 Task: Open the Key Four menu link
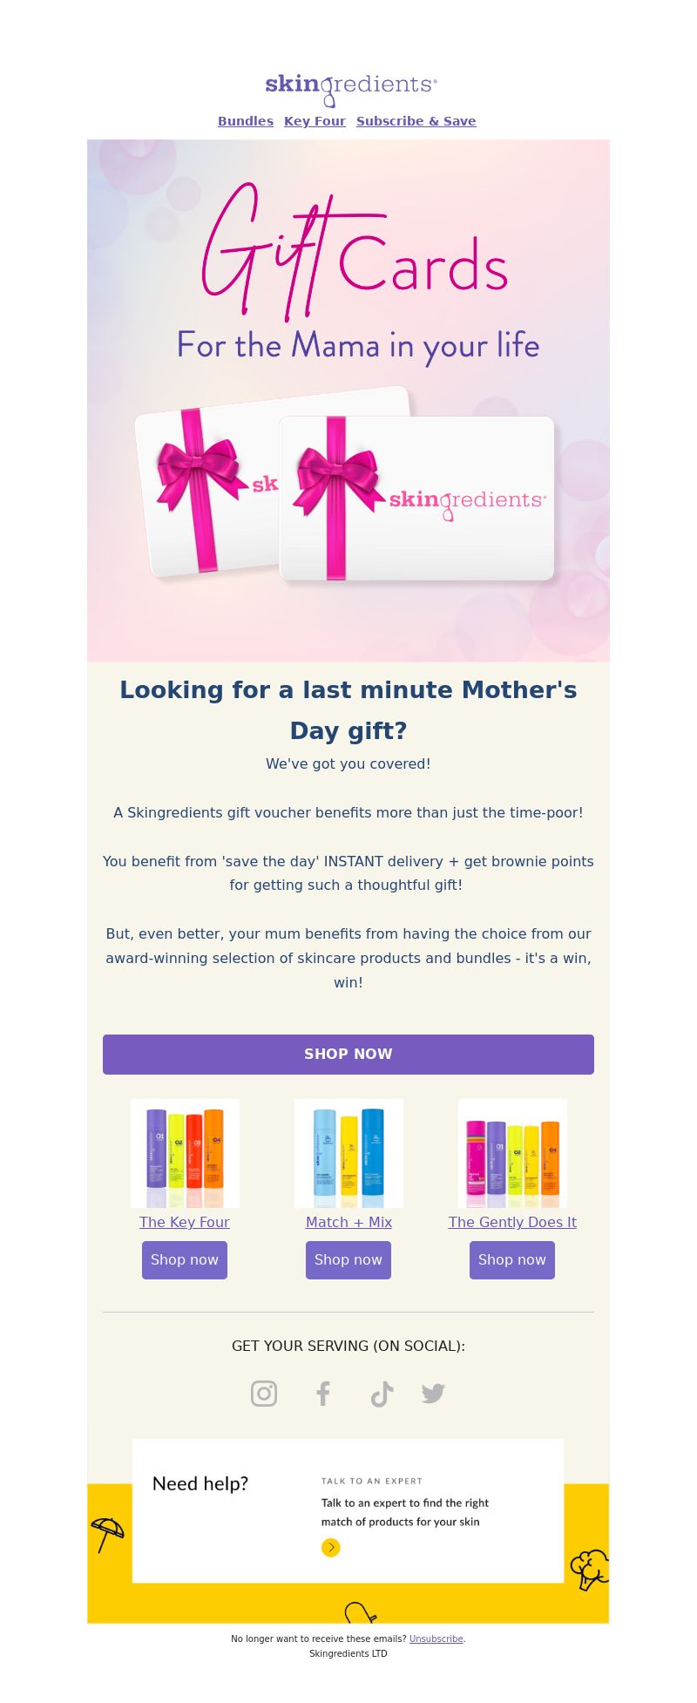click(x=315, y=121)
